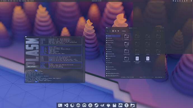Viewport: 193px width, 108px height.
Task: Open Dolphin menu in top bar
Action: point(5,1)
